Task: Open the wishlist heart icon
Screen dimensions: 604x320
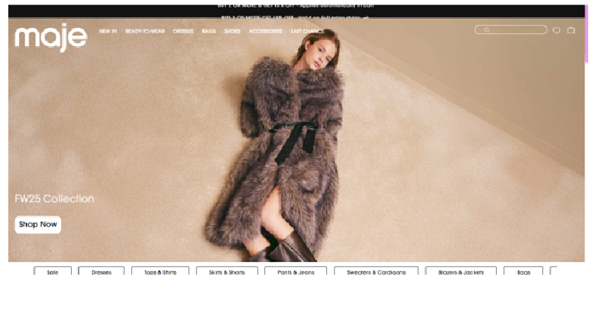Action: pos(556,31)
